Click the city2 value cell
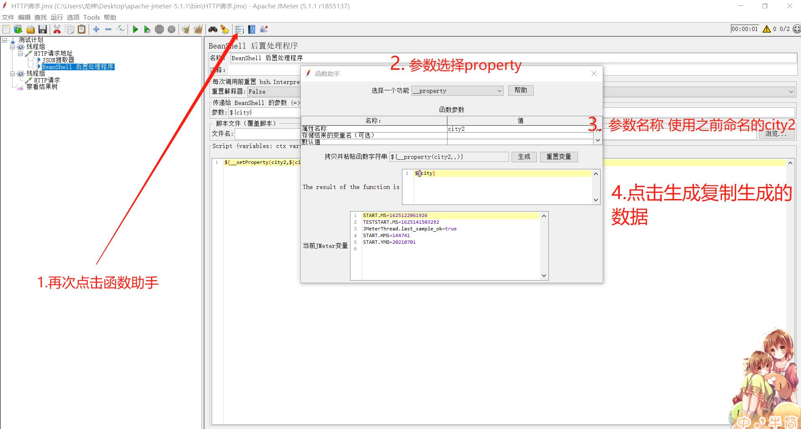 click(520, 129)
